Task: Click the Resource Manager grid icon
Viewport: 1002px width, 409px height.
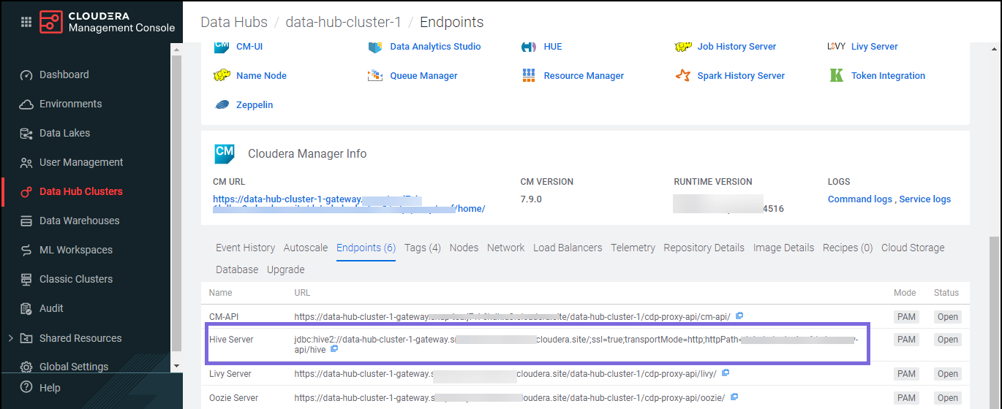Action: (529, 75)
